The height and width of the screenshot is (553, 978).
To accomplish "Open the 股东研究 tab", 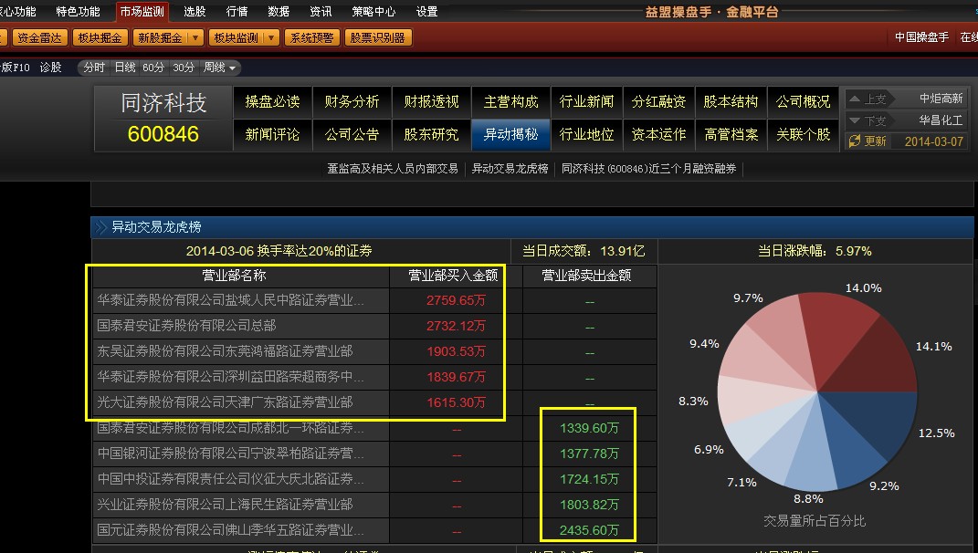I will pyautogui.click(x=431, y=135).
